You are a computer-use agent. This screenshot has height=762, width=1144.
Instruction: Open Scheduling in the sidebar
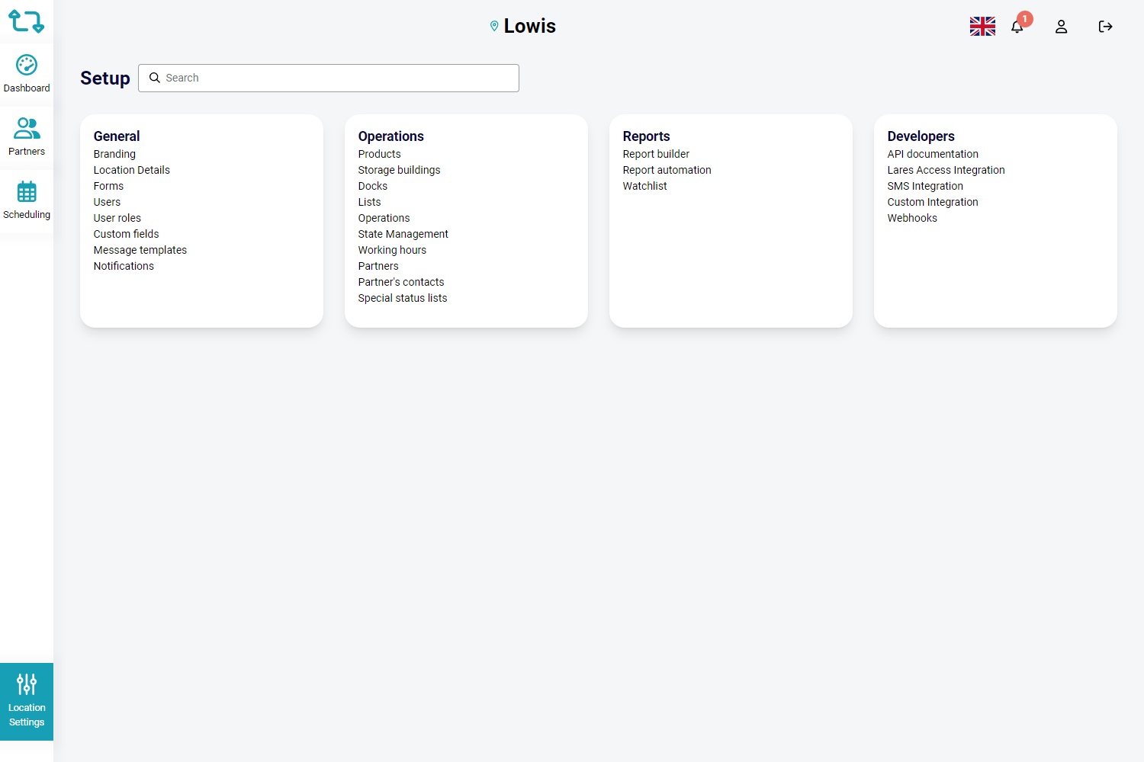point(27,201)
